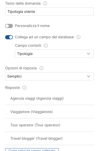Click the Campo contatti info icon
Image resolution: width=97 pixels, height=151 pixels.
46,45
